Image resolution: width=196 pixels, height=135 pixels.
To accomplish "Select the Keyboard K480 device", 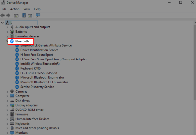I will point(30,68).
